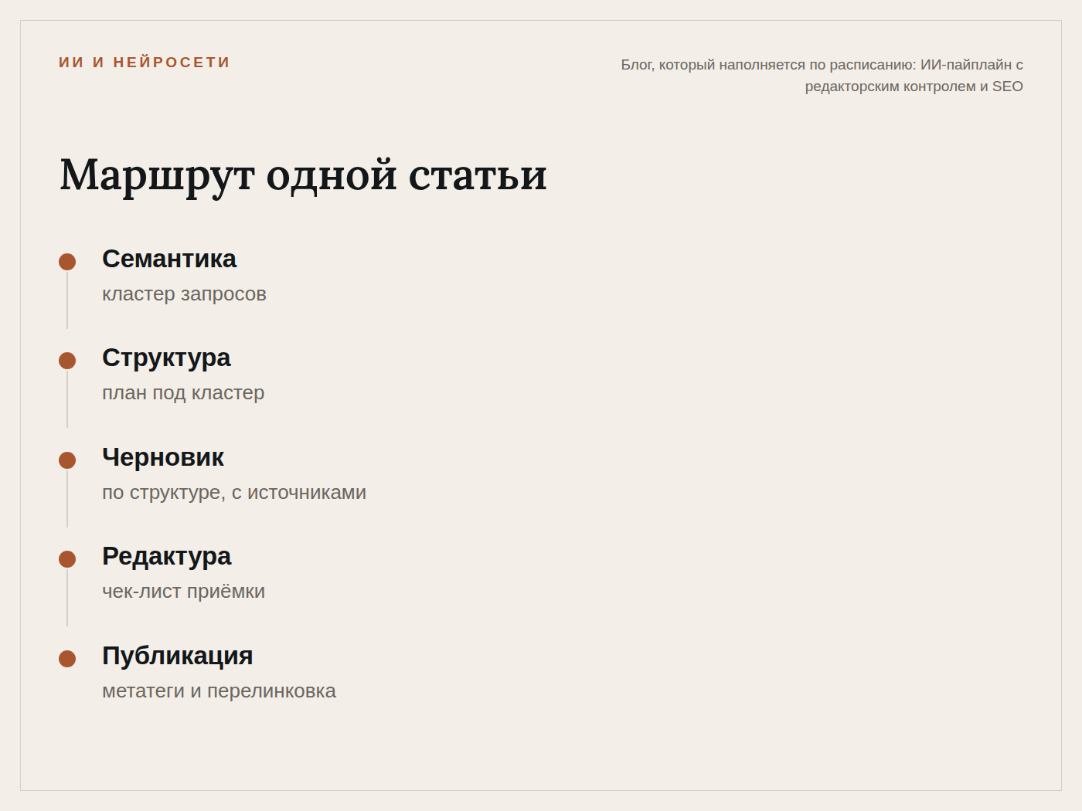Click the timeline dot beside Семантика
Image resolution: width=1082 pixels, height=811 pixels.
pos(67,262)
